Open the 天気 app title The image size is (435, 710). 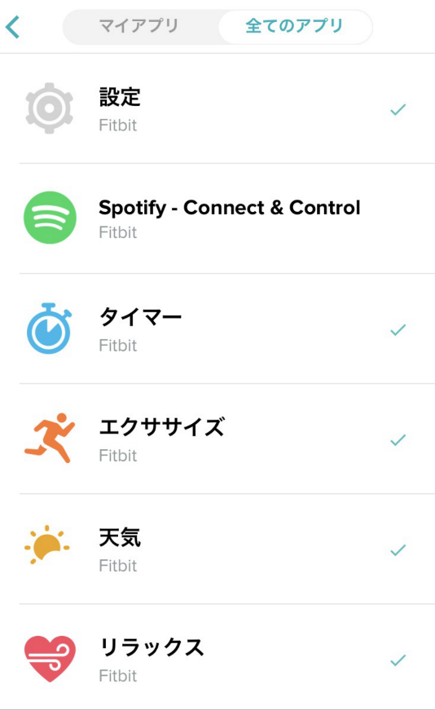(x=120, y=537)
